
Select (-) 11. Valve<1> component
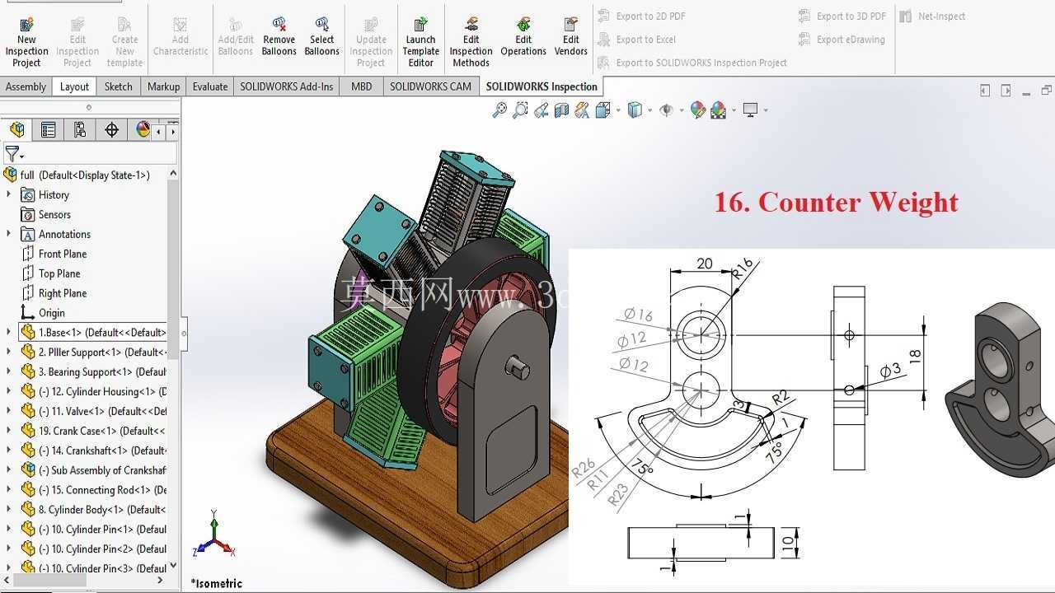[x=94, y=411]
